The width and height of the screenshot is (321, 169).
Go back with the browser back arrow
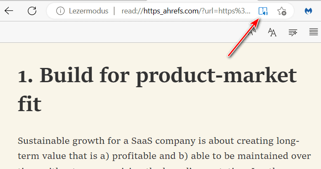[x=9, y=11]
